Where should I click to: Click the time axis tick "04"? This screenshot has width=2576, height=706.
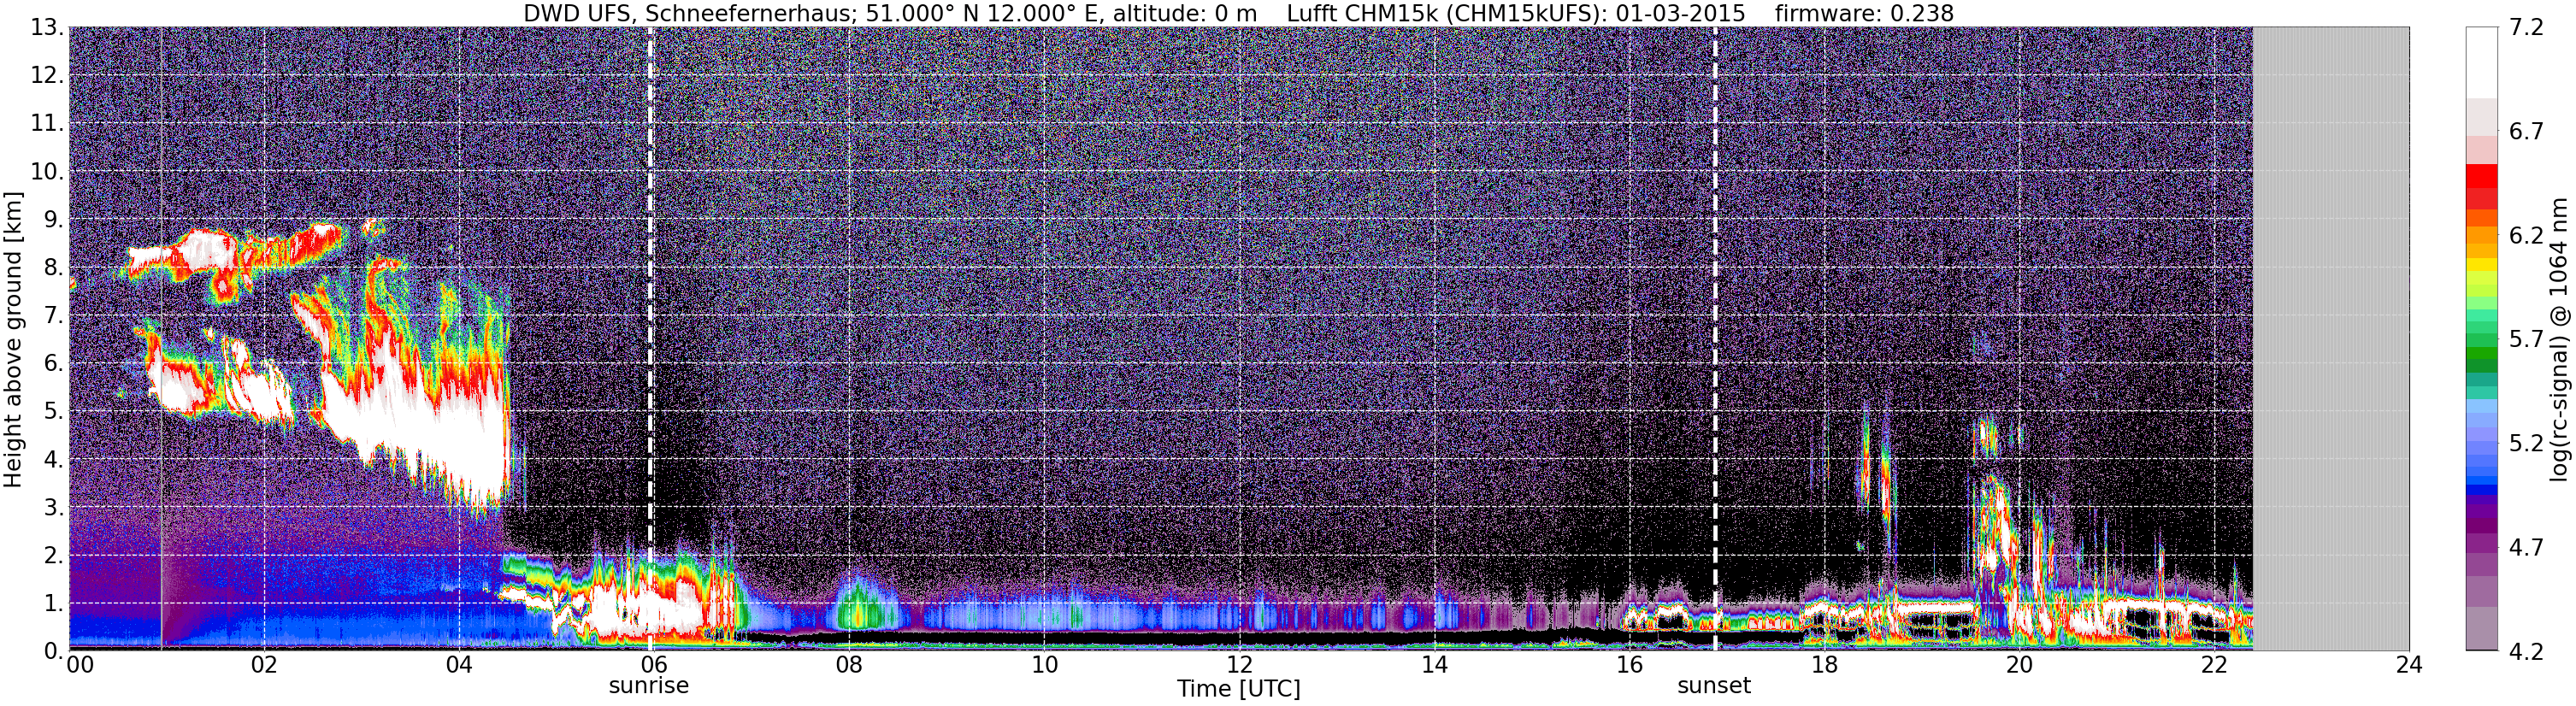click(x=459, y=665)
